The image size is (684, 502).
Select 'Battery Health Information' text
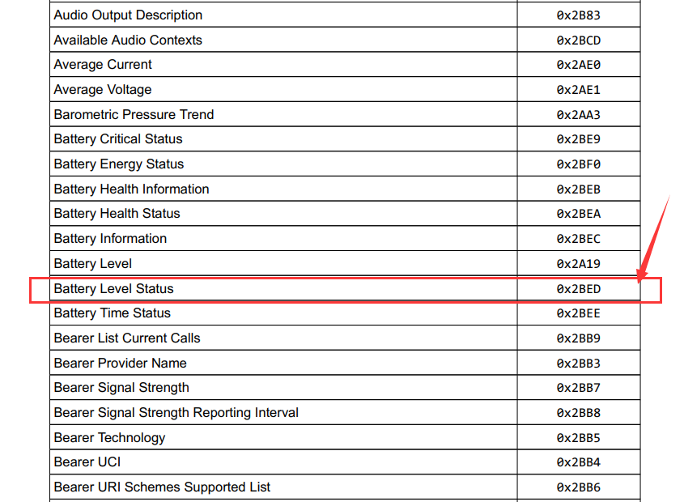tap(131, 189)
